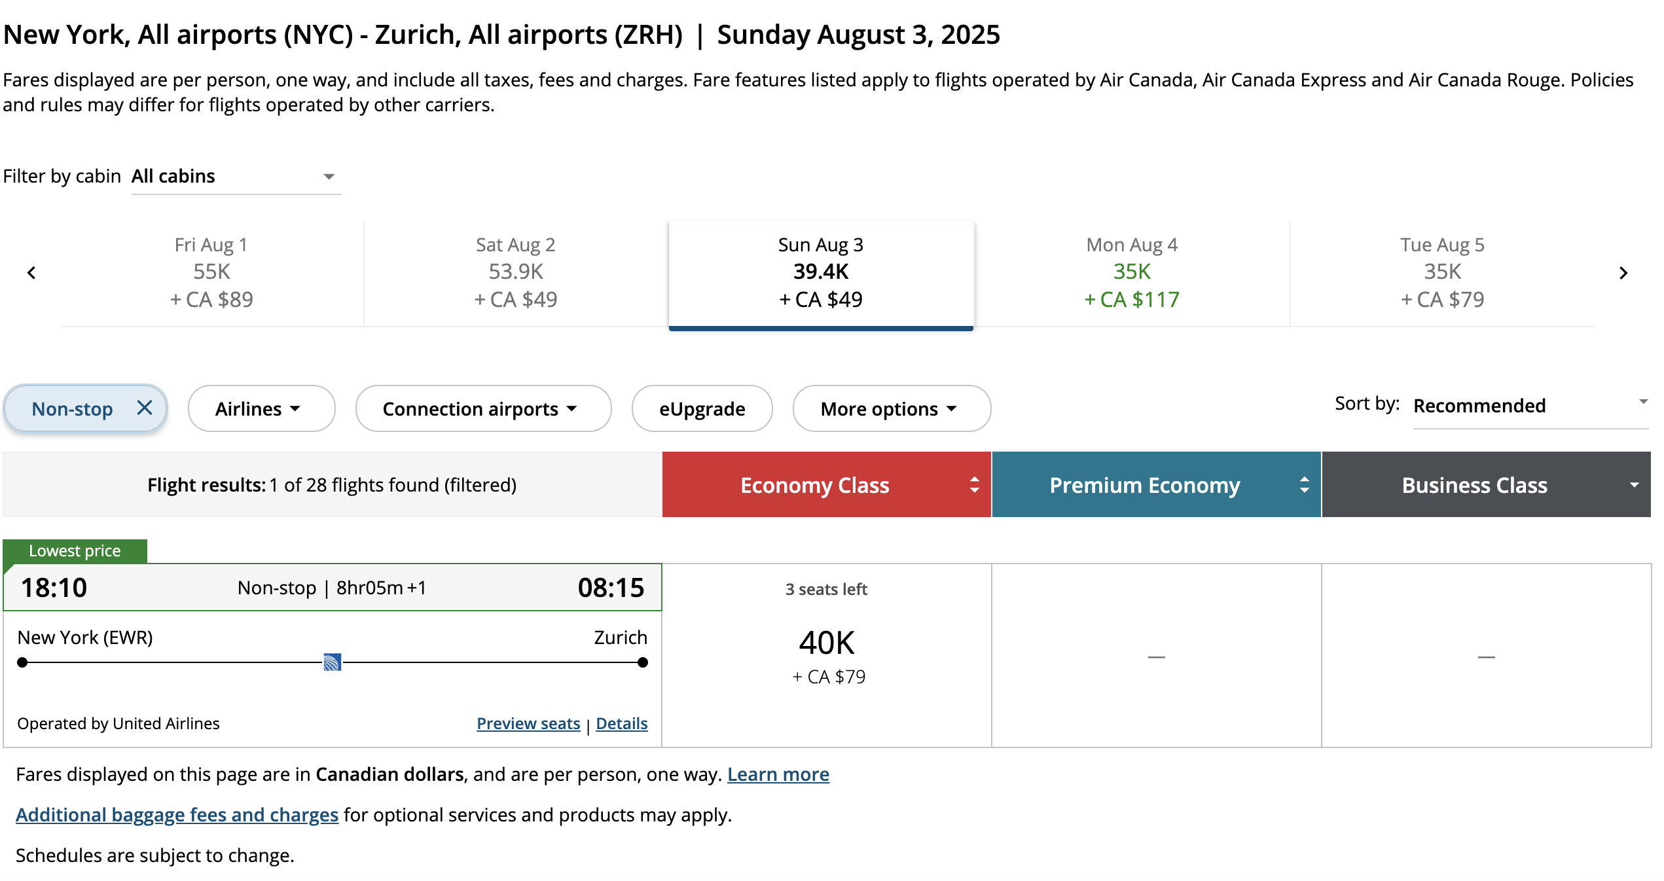The height and width of the screenshot is (881, 1664).
Task: Open the Filter by cabin dropdown
Action: click(x=236, y=176)
